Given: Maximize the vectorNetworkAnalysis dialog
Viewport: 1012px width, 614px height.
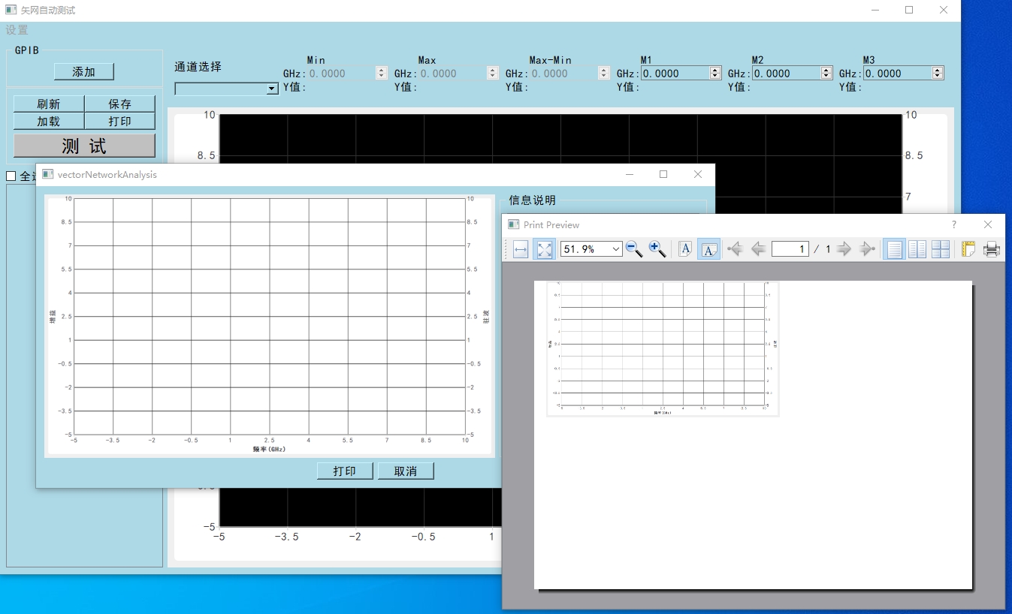Looking at the screenshot, I should click(663, 174).
